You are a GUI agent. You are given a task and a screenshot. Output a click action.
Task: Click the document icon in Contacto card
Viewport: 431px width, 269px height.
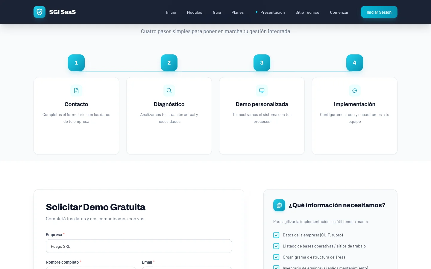click(76, 91)
